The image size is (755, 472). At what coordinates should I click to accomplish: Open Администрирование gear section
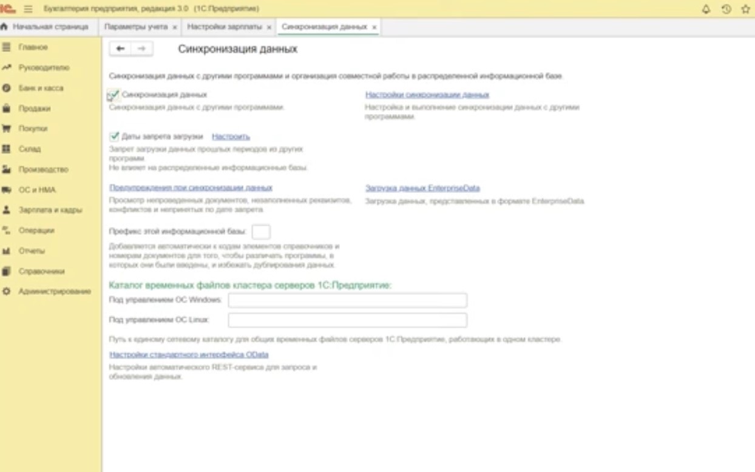coord(53,291)
